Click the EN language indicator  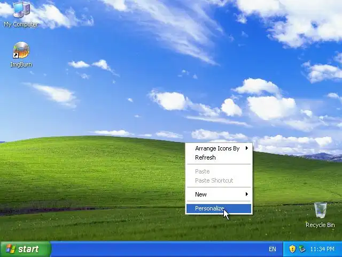click(x=272, y=249)
